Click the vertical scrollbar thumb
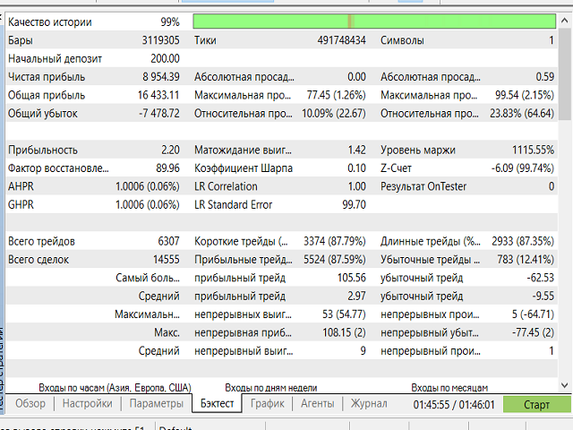573x430 pixels. coord(565,73)
